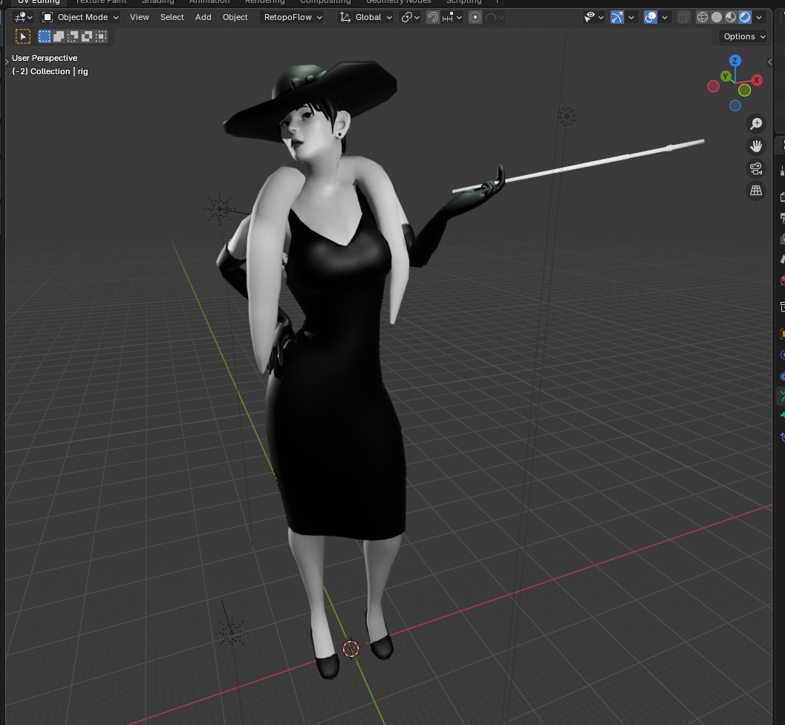Choose Subtract Selection mode
This screenshot has width=785, height=725.
(73, 36)
